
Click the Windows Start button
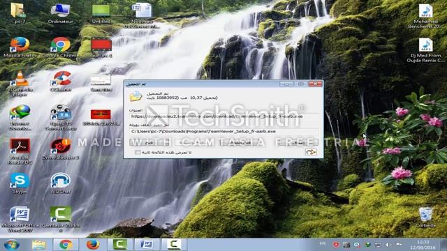click(x=12, y=245)
